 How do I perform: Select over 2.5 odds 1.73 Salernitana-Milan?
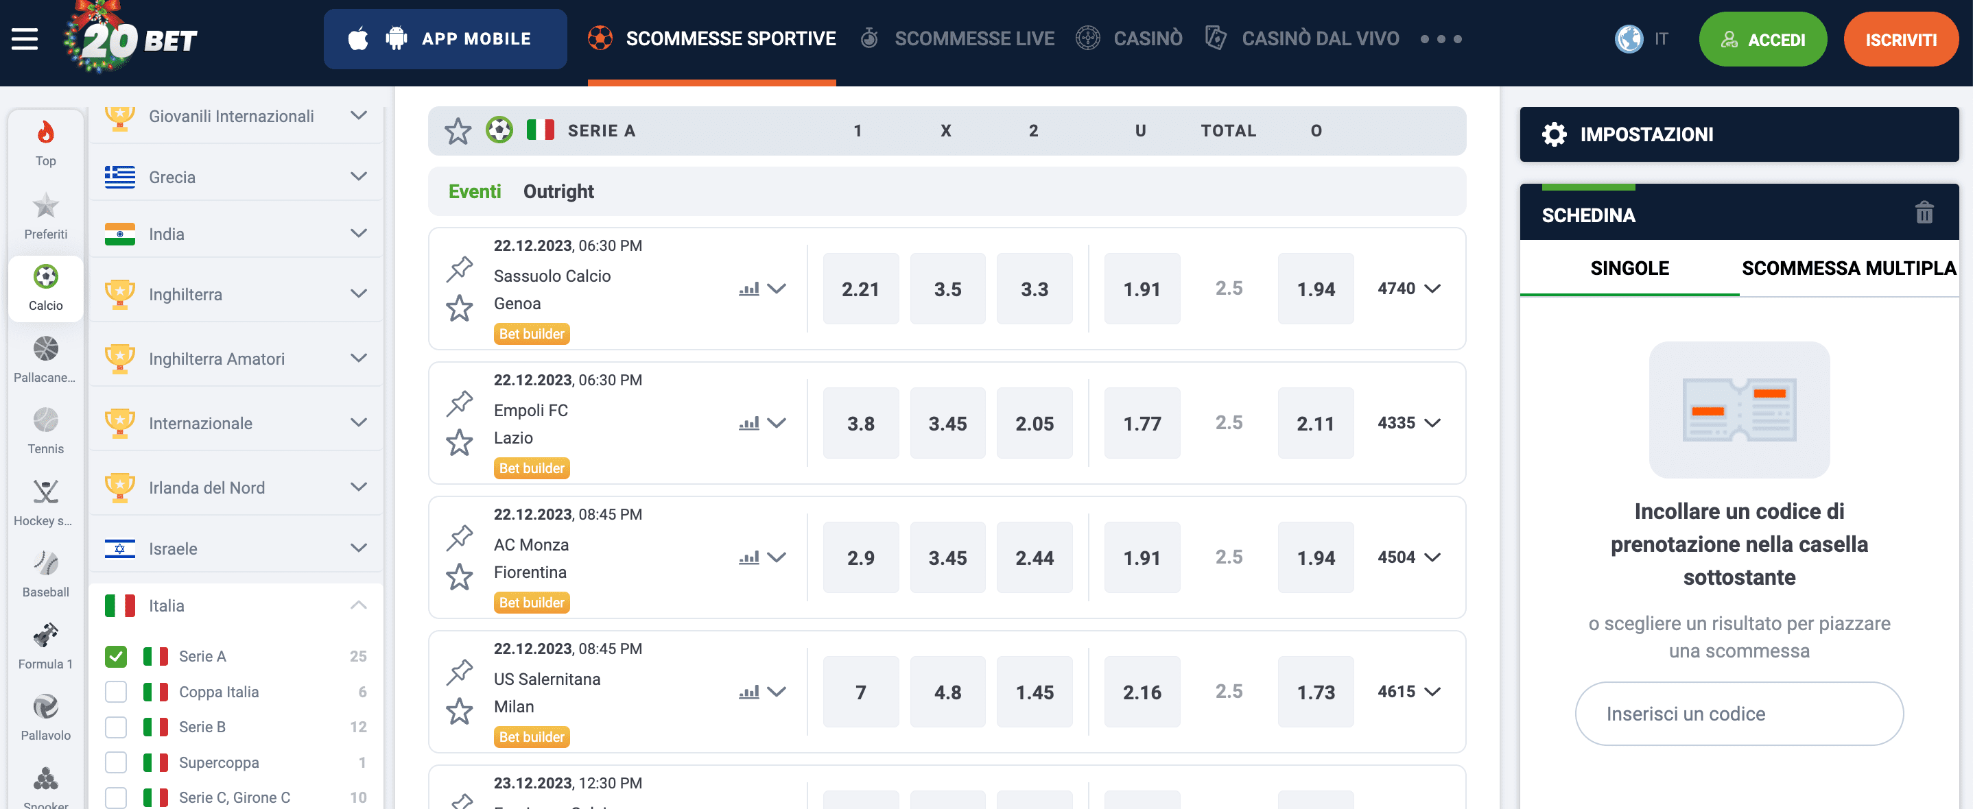(1315, 691)
